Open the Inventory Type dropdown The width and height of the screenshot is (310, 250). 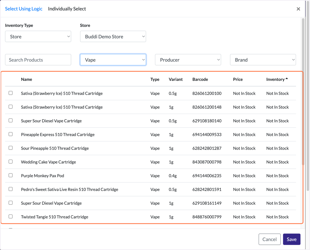(38, 36)
